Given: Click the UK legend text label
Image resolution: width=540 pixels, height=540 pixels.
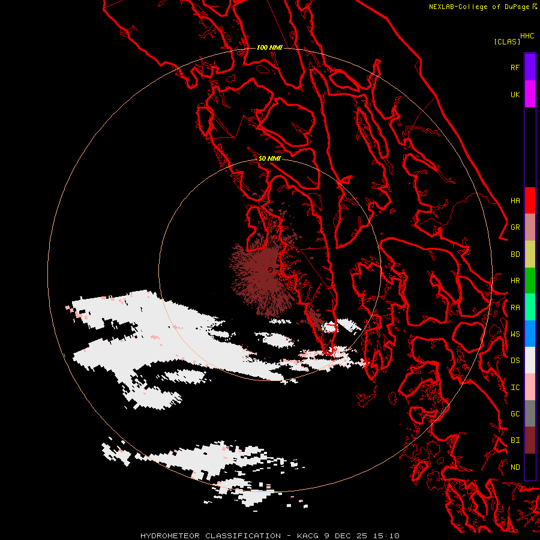Looking at the screenshot, I should pyautogui.click(x=515, y=94).
